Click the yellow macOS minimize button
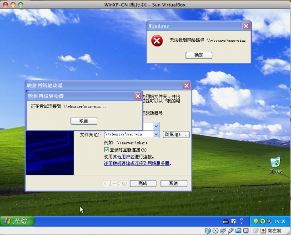 [13, 5]
